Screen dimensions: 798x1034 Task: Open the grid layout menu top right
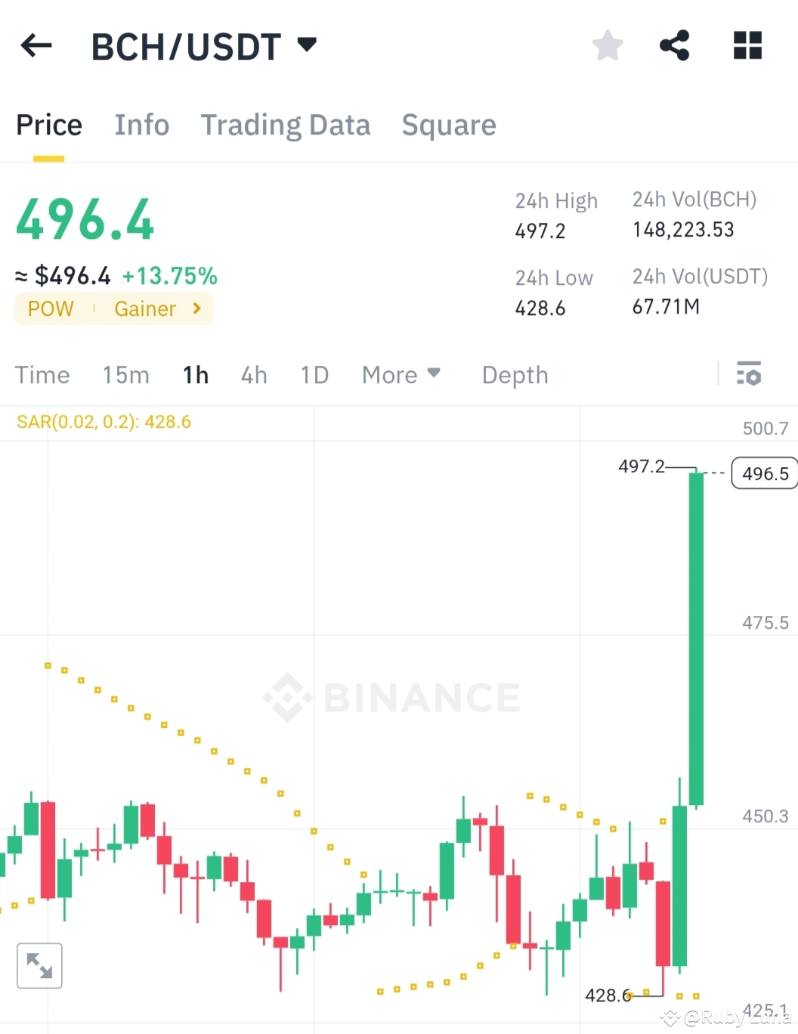(x=747, y=45)
